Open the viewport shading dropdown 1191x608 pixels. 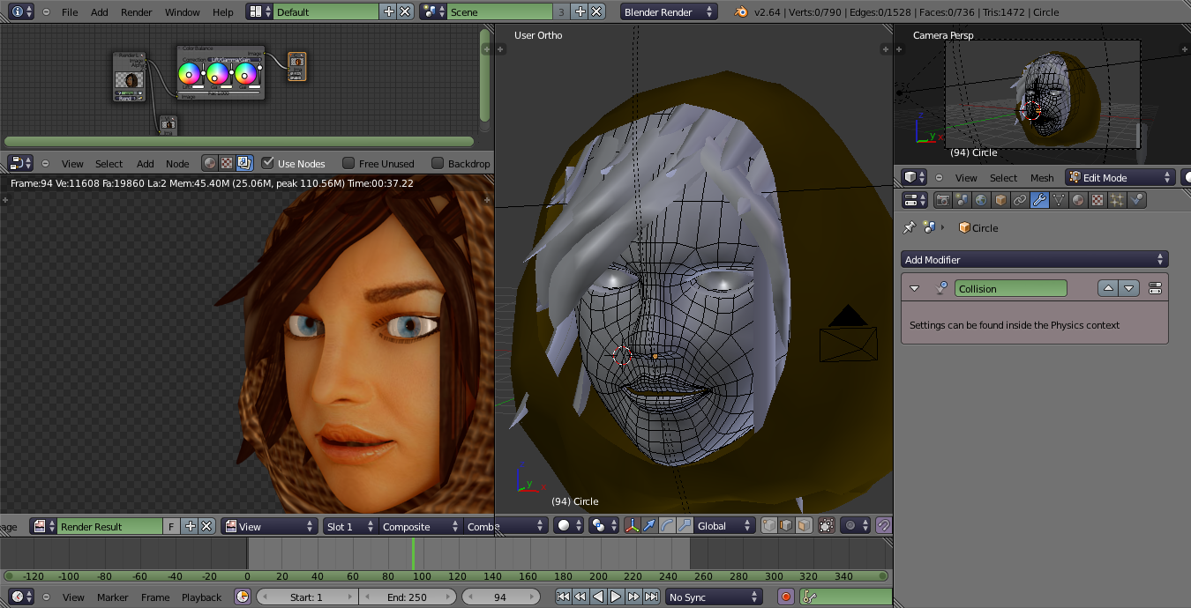point(568,525)
